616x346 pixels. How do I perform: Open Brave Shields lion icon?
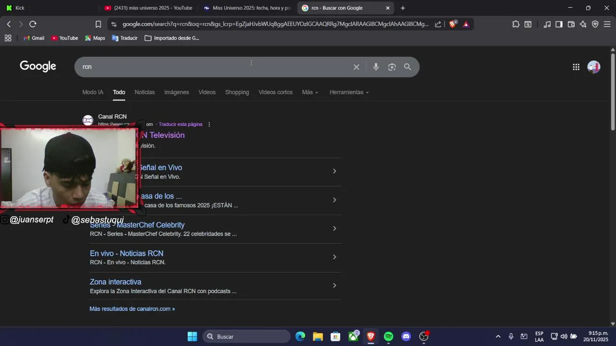click(x=453, y=24)
